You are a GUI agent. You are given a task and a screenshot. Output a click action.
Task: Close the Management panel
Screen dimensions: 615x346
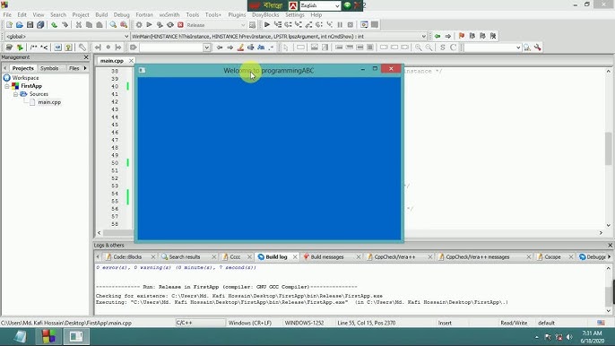point(86,57)
